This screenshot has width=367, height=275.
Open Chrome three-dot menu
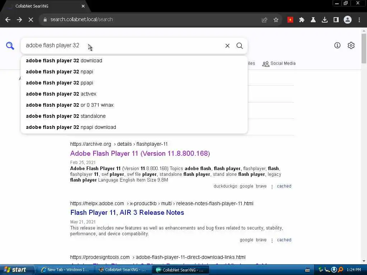click(359, 20)
